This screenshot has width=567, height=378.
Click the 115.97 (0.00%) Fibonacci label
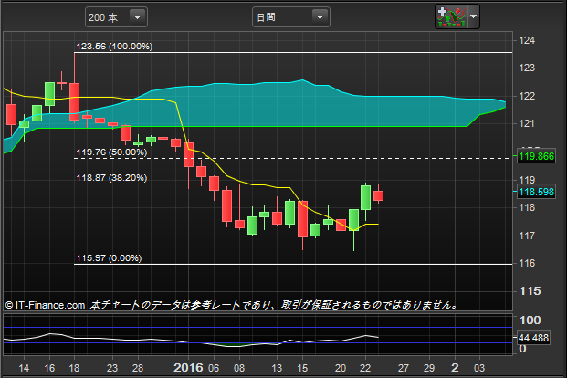[x=109, y=258]
